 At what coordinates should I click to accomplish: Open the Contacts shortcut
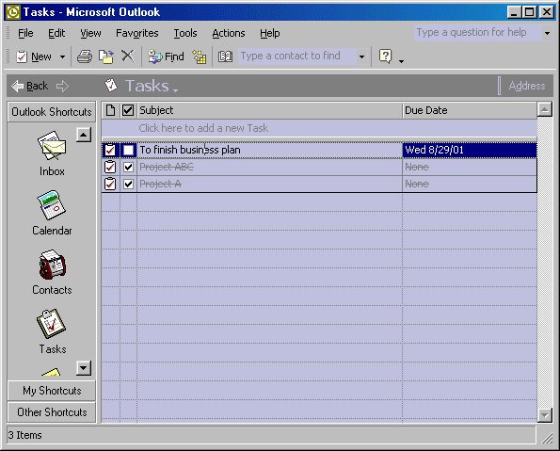(52, 272)
